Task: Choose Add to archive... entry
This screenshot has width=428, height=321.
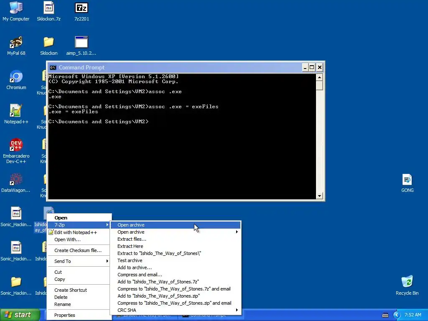Action: tap(176, 267)
